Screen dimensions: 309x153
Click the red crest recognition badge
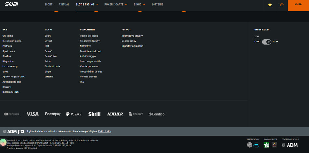274,145
